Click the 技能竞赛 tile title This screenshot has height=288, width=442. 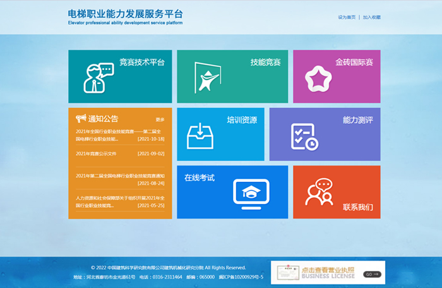tap(266, 62)
